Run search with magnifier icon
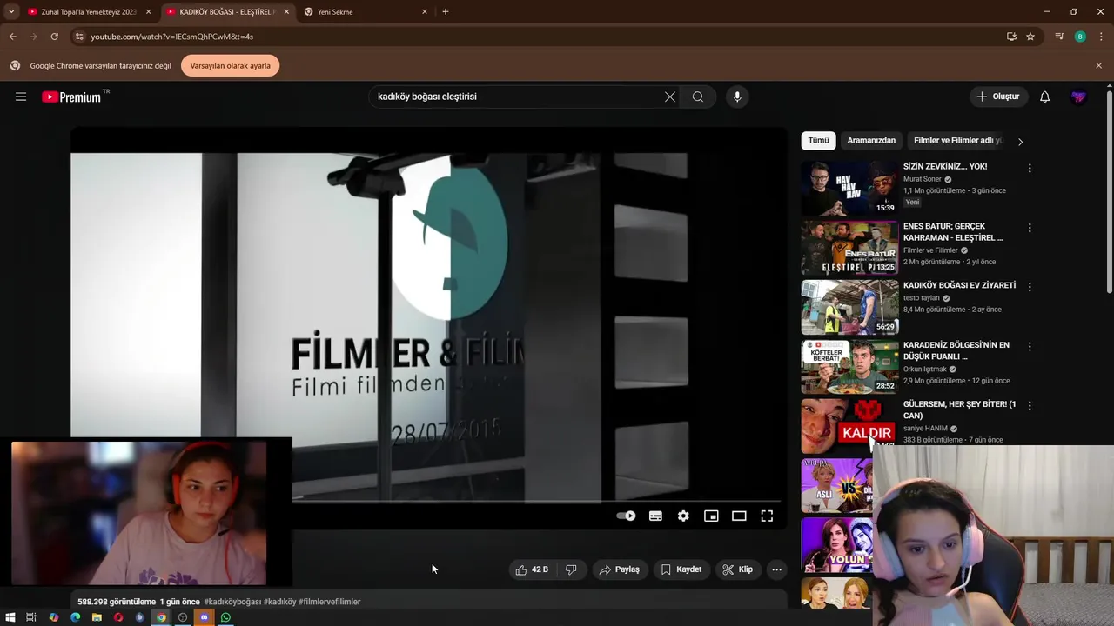This screenshot has height=626, width=1114. 698,97
